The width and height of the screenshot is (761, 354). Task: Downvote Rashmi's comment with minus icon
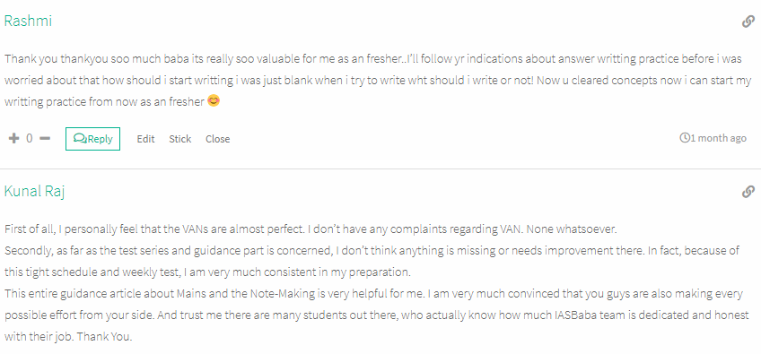point(45,139)
